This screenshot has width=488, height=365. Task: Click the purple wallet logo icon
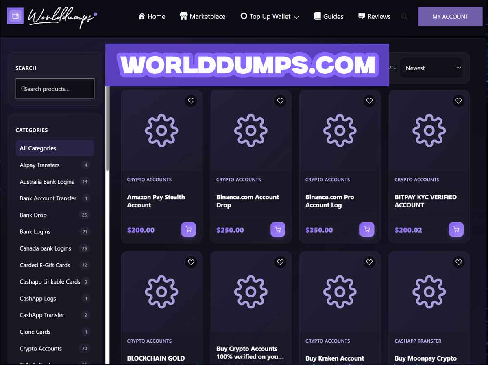(15, 16)
